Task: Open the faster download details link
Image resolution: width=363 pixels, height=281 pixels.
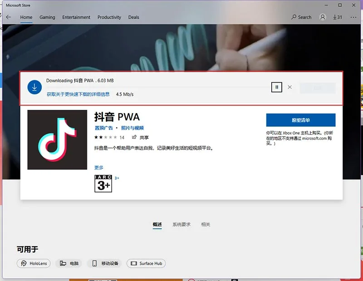Action: pyautogui.click(x=78, y=94)
